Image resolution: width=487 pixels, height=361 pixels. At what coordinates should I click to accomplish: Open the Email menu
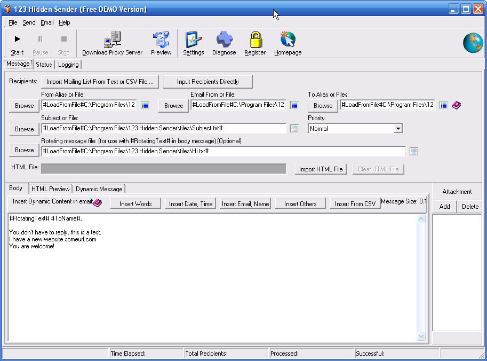(47, 22)
